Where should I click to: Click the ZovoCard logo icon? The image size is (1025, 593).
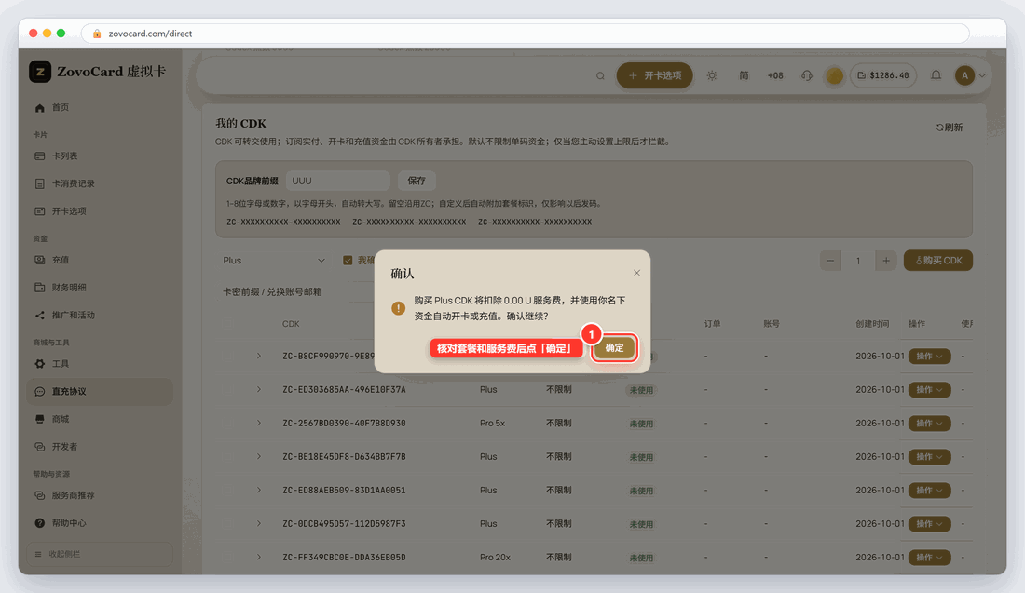pos(40,71)
